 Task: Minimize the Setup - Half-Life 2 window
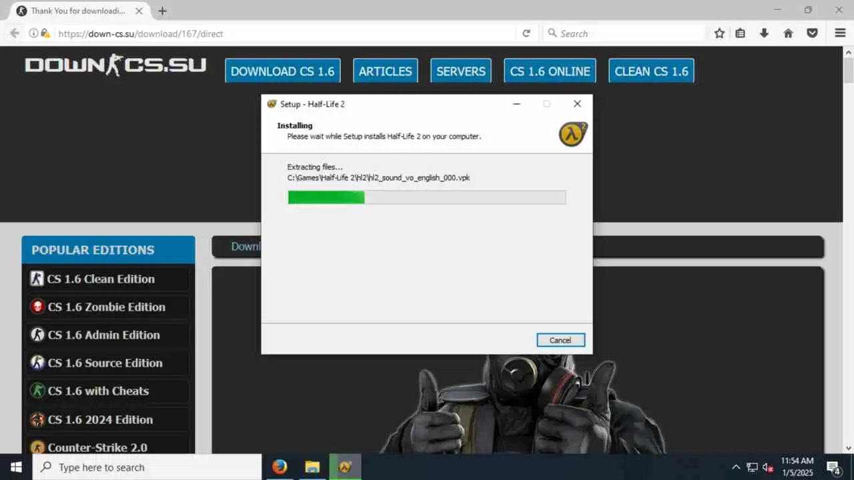(516, 104)
